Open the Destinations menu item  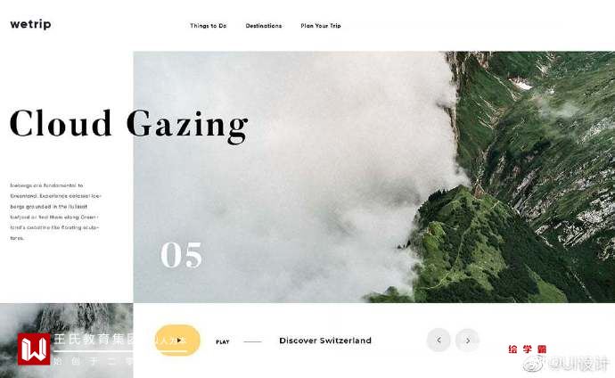pyautogui.click(x=264, y=26)
